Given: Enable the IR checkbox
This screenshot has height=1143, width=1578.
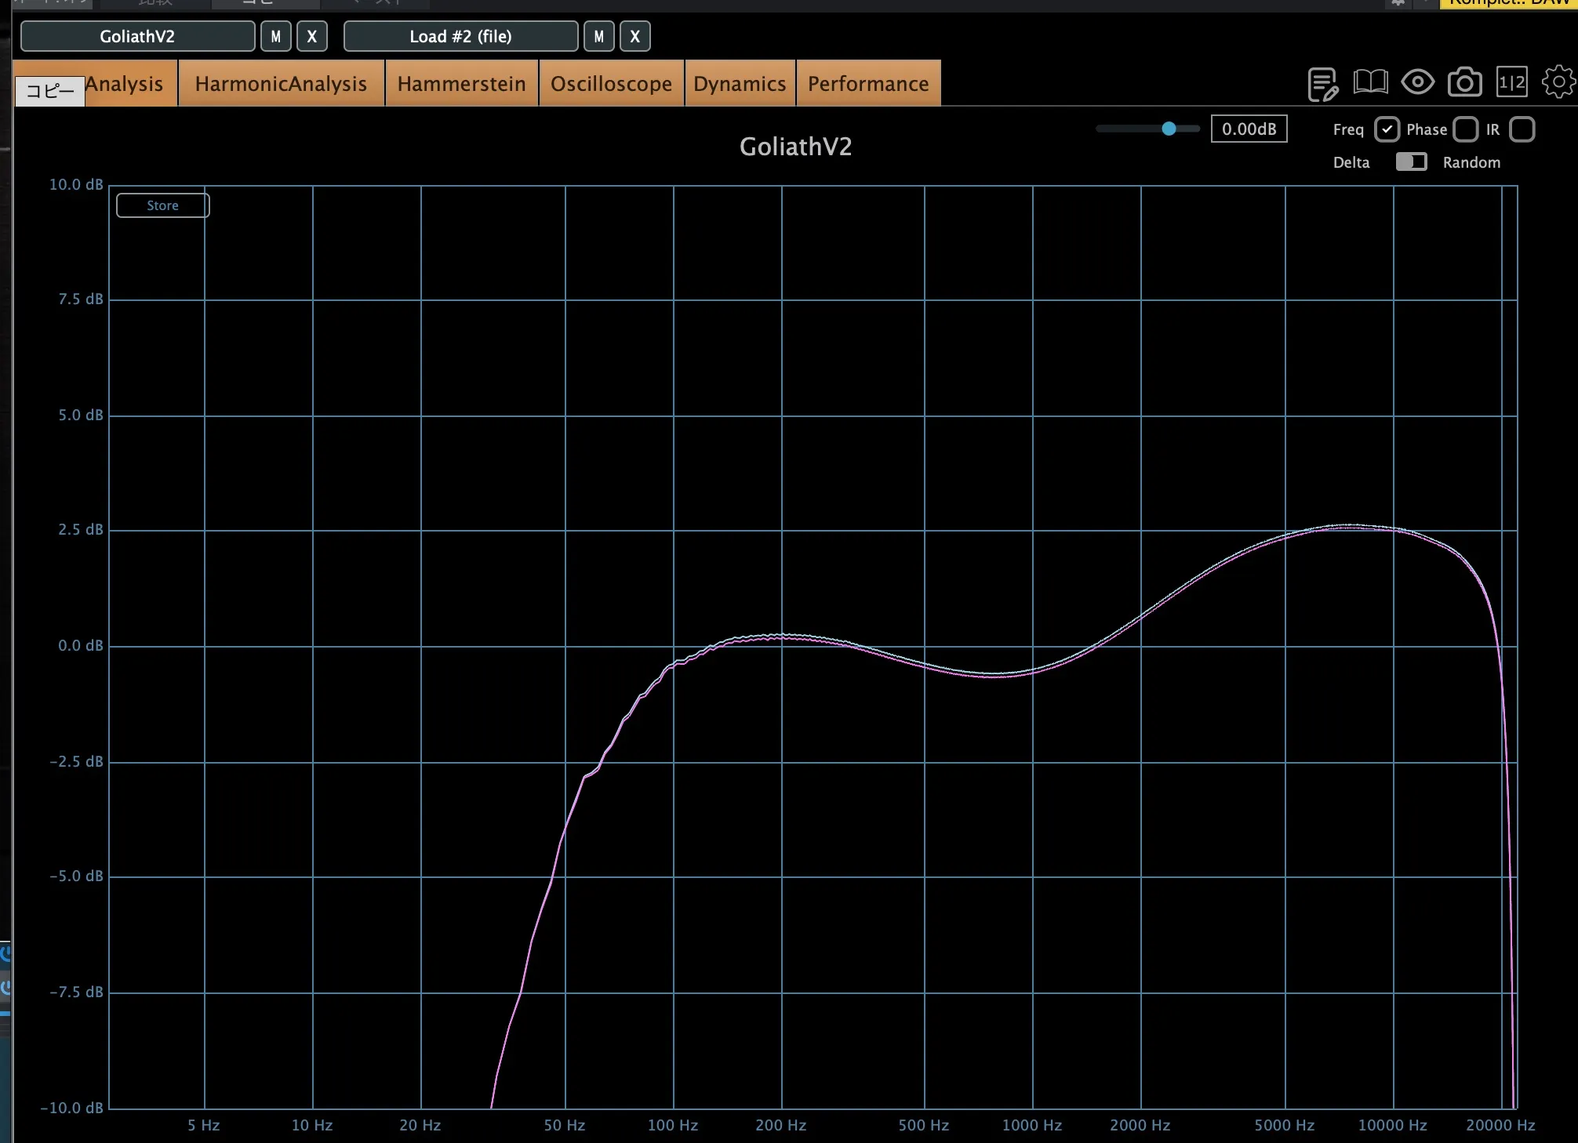Looking at the screenshot, I should pos(1522,129).
